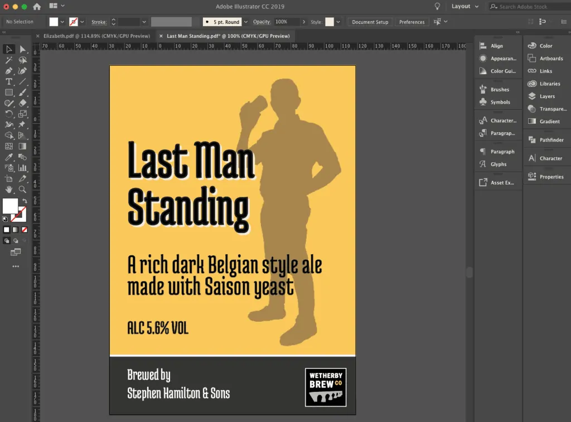
Task: Click the Preferences button
Action: [412, 22]
